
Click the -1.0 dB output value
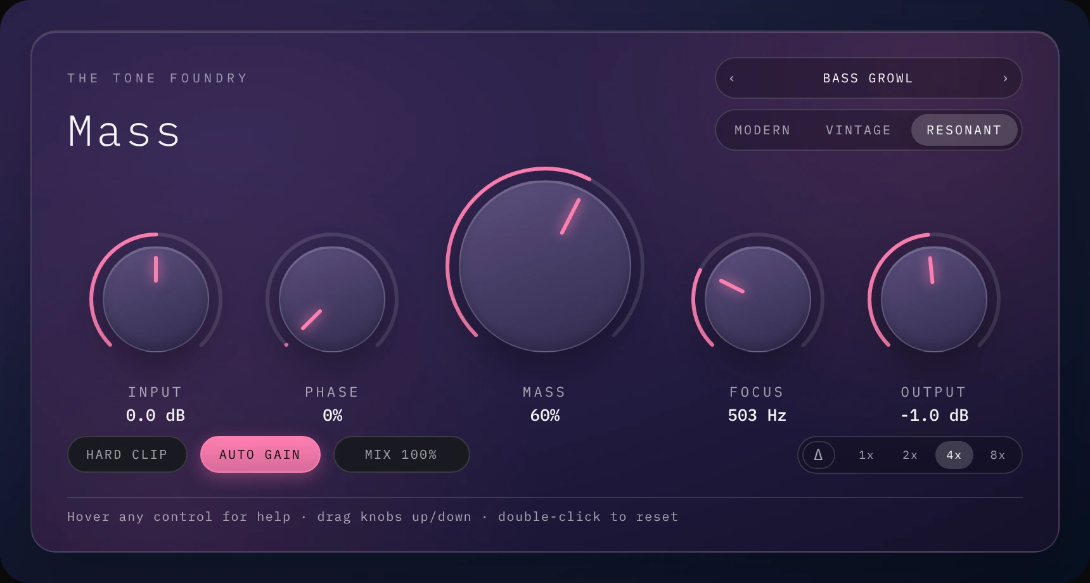click(x=934, y=416)
